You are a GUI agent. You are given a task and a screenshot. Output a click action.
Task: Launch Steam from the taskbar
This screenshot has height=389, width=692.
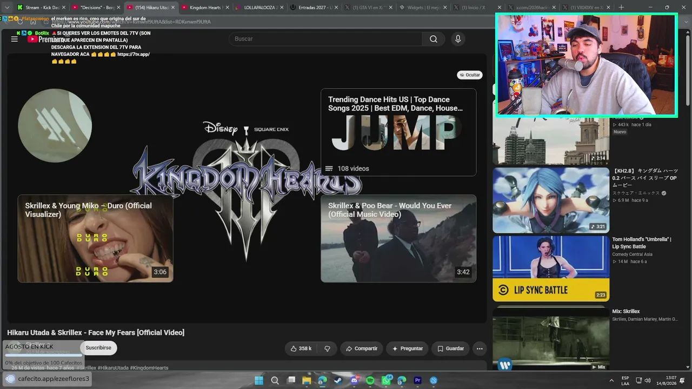click(x=338, y=380)
